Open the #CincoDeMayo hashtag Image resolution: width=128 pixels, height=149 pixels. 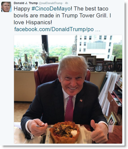(x=51, y=9)
